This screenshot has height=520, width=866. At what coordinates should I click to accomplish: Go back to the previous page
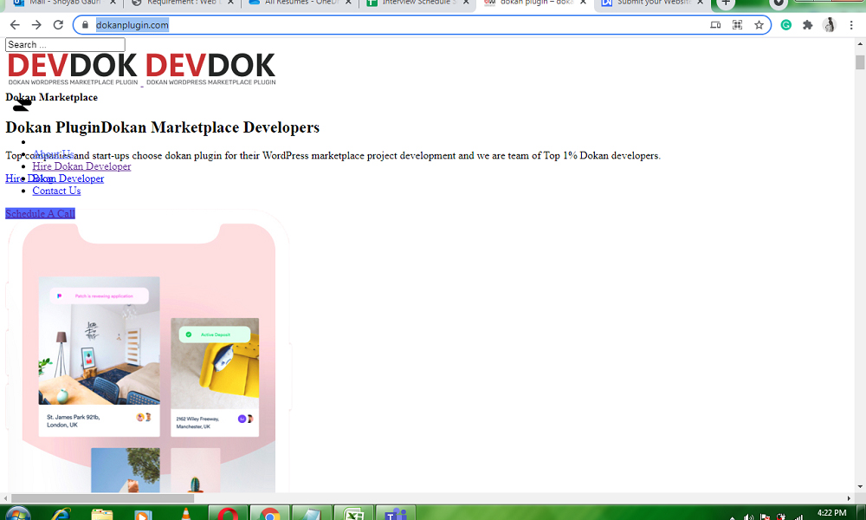(x=15, y=25)
